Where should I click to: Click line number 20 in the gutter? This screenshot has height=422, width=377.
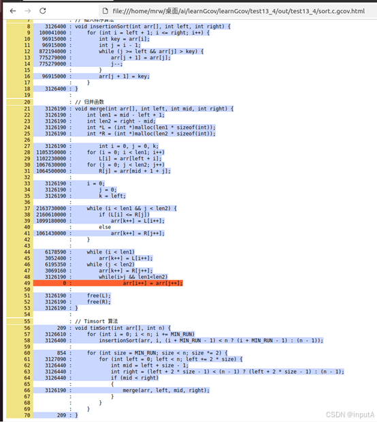[x=27, y=102]
